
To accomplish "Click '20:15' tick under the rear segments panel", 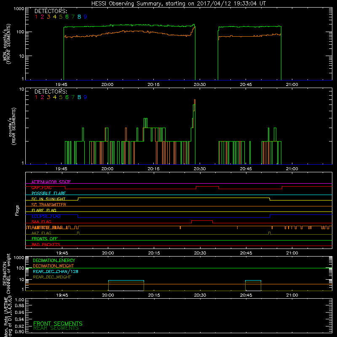I will (153, 169).
